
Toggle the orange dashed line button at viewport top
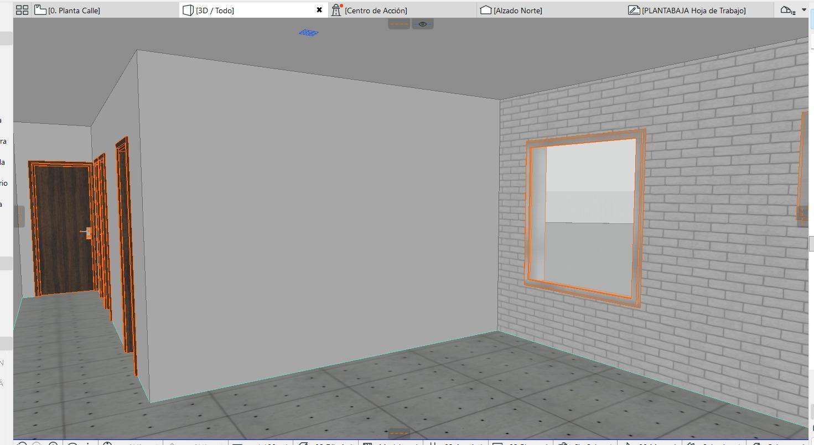coord(399,24)
